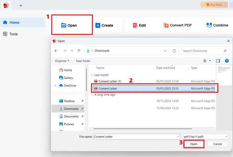Screen dimensions: 233x157
Task: Click the Open button in dialog
Action: [x=194, y=144]
